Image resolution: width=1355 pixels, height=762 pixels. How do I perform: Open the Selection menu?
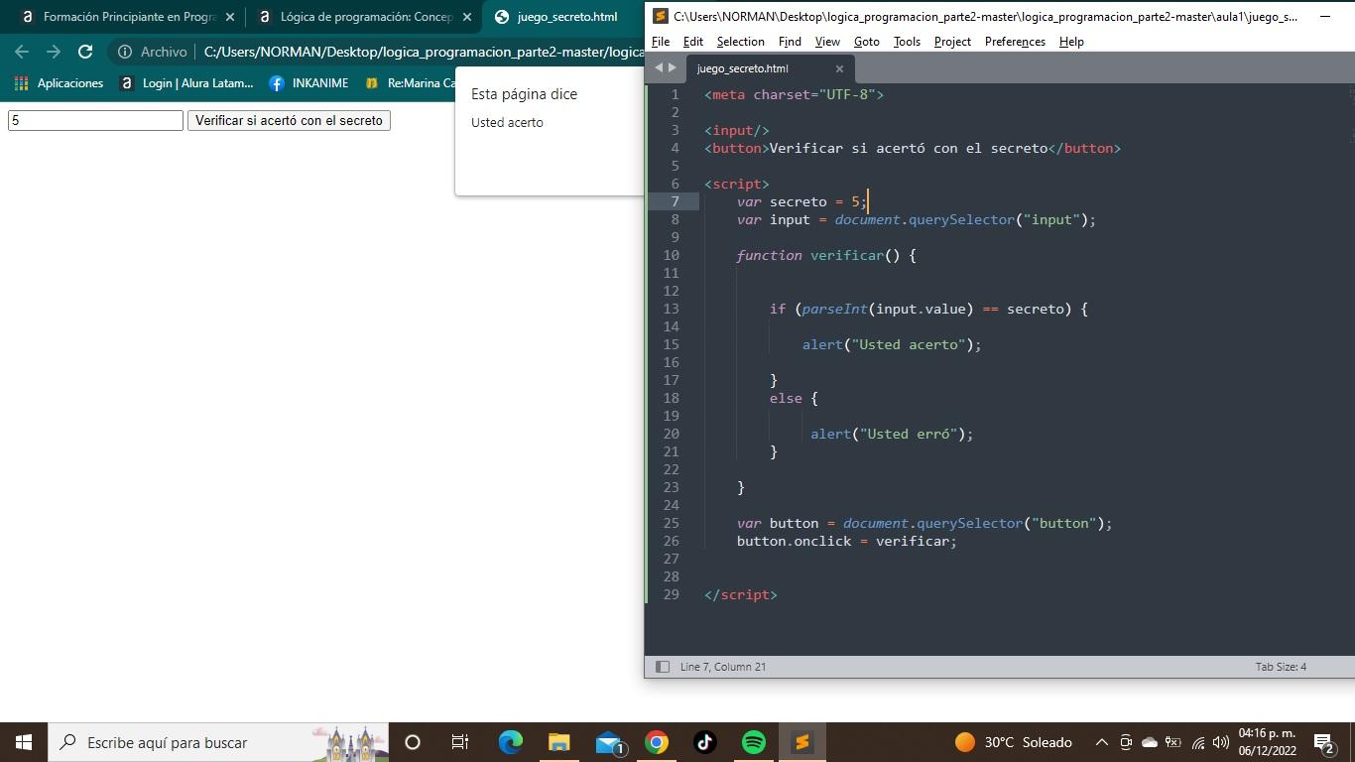(x=740, y=42)
